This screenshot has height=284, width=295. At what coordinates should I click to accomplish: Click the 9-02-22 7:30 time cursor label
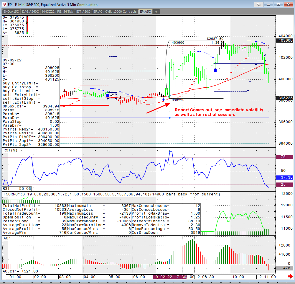point(169,277)
